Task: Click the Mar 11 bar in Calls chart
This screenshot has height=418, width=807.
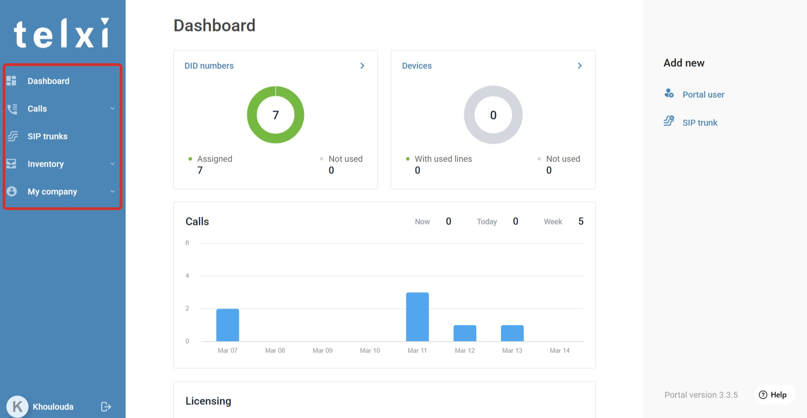Action: [x=418, y=317]
